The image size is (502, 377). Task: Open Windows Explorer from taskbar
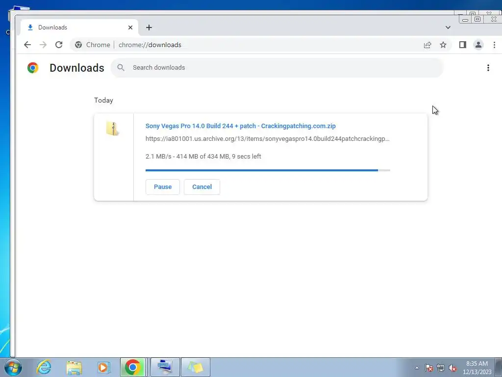pyautogui.click(x=74, y=367)
